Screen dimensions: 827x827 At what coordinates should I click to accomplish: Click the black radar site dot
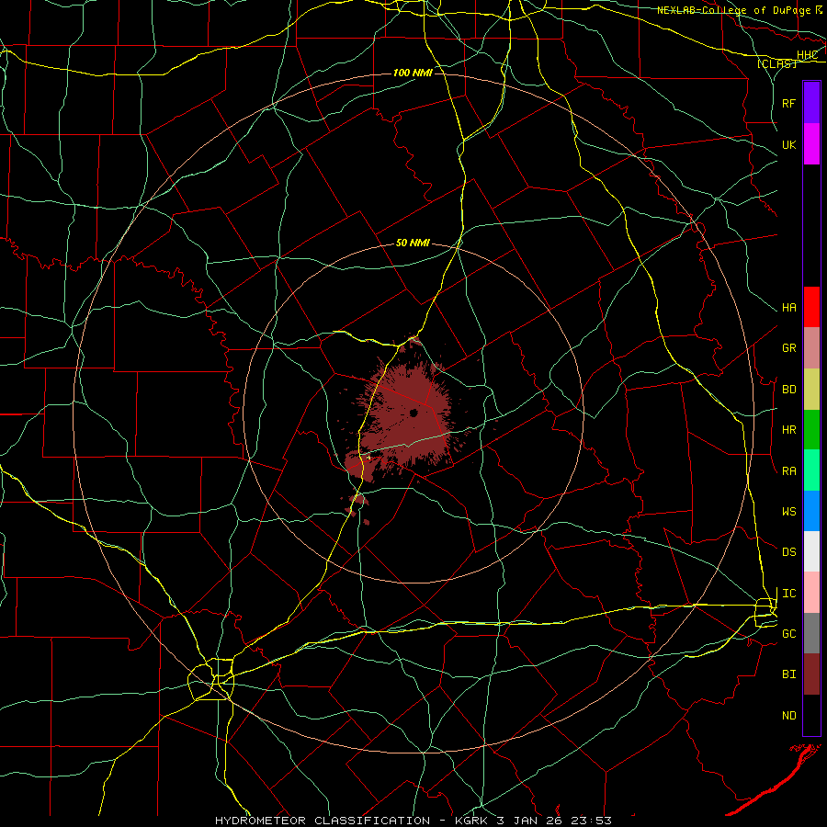413,413
